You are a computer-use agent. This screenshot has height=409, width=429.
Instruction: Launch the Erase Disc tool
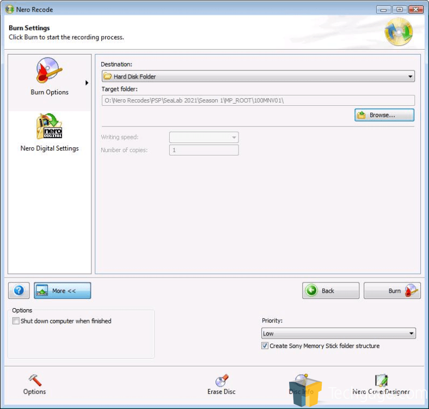(222, 385)
